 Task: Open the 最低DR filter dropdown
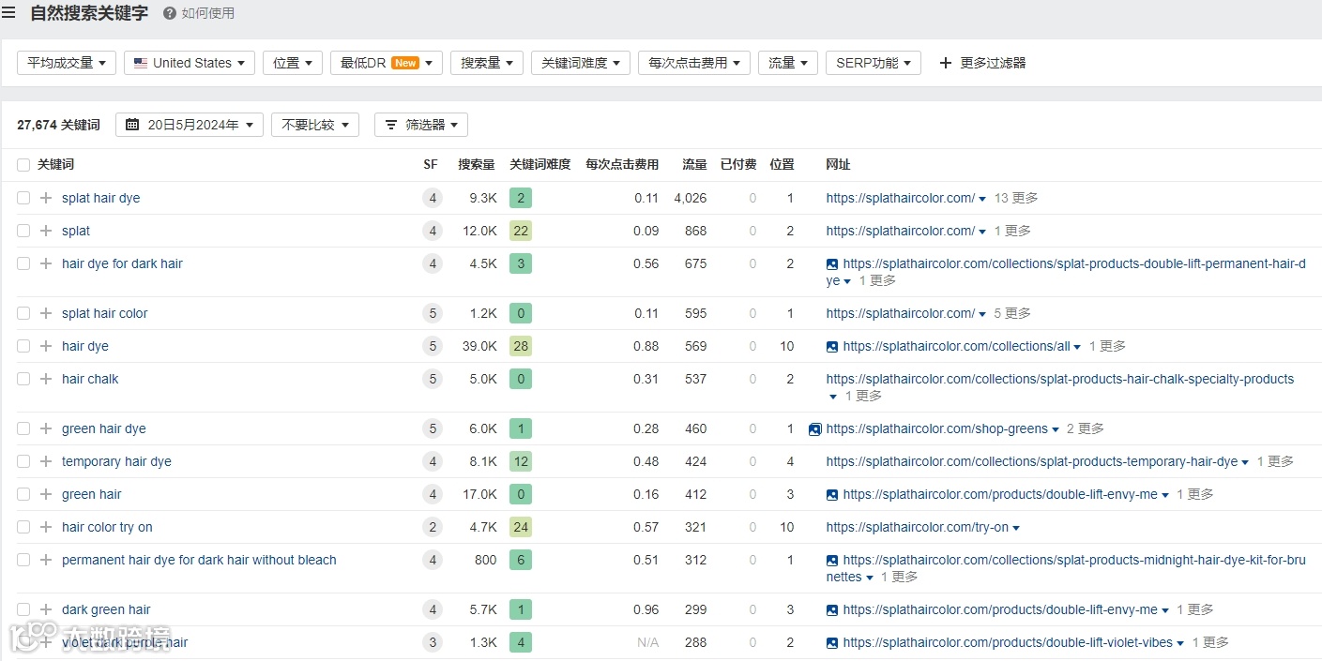[387, 63]
